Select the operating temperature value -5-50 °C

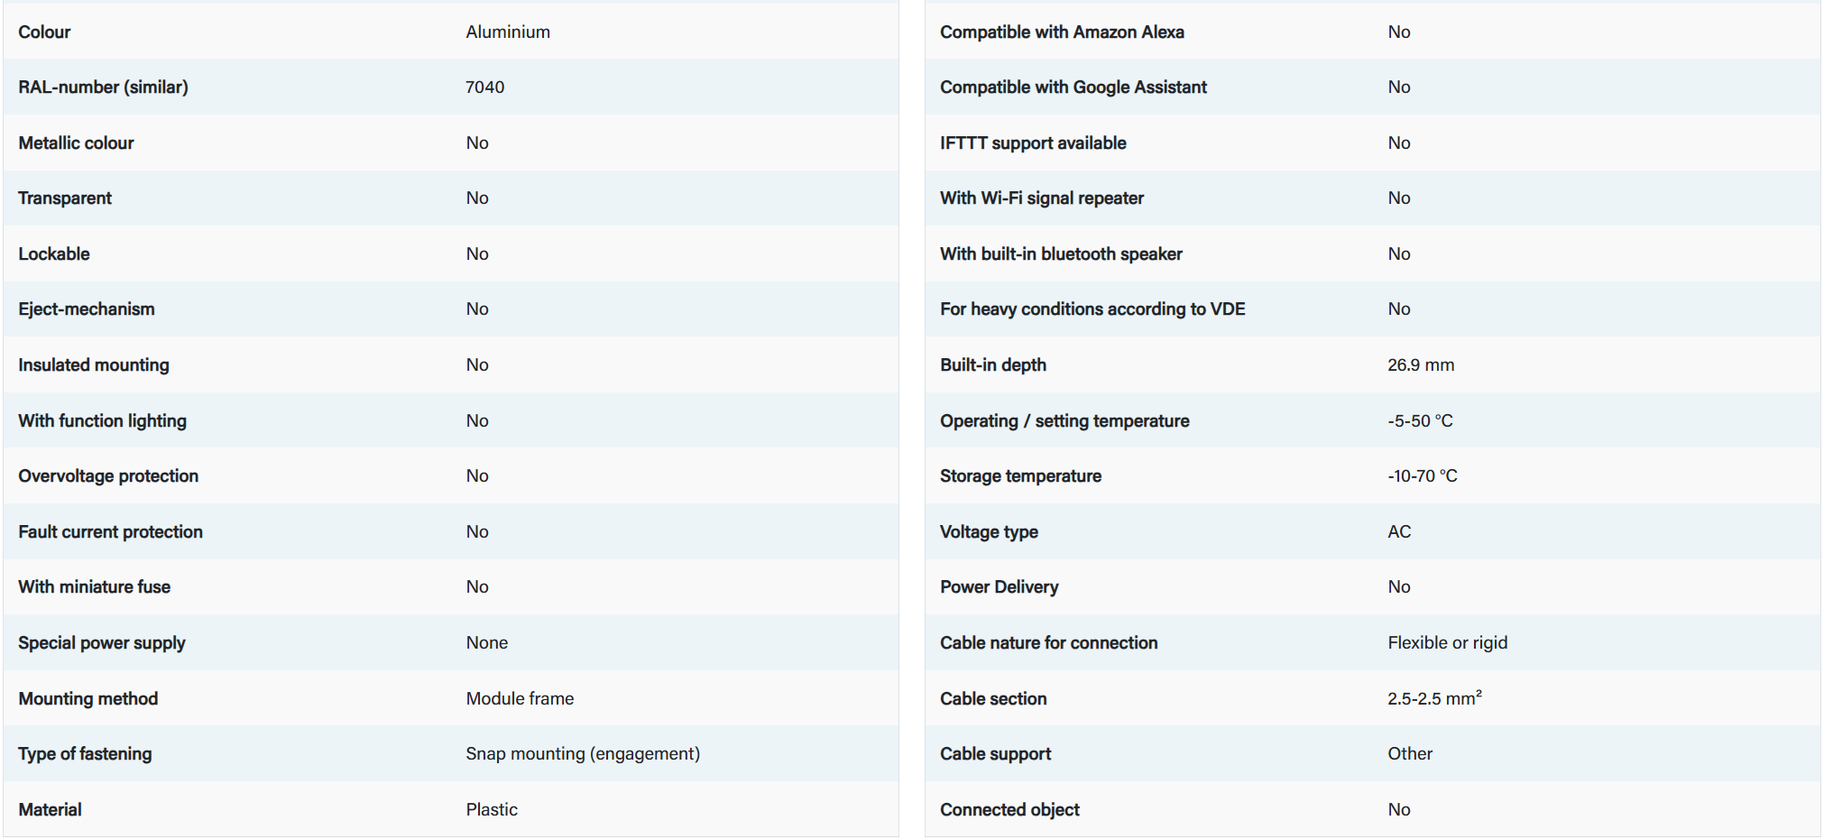1420,421
